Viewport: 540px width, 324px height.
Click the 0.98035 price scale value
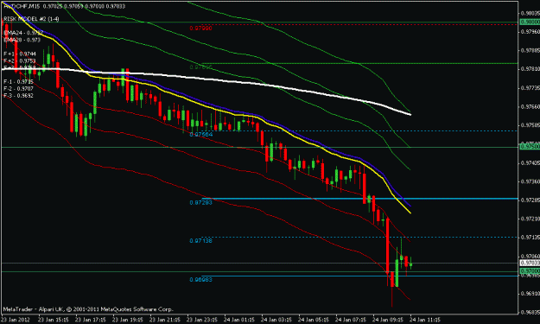click(x=530, y=14)
